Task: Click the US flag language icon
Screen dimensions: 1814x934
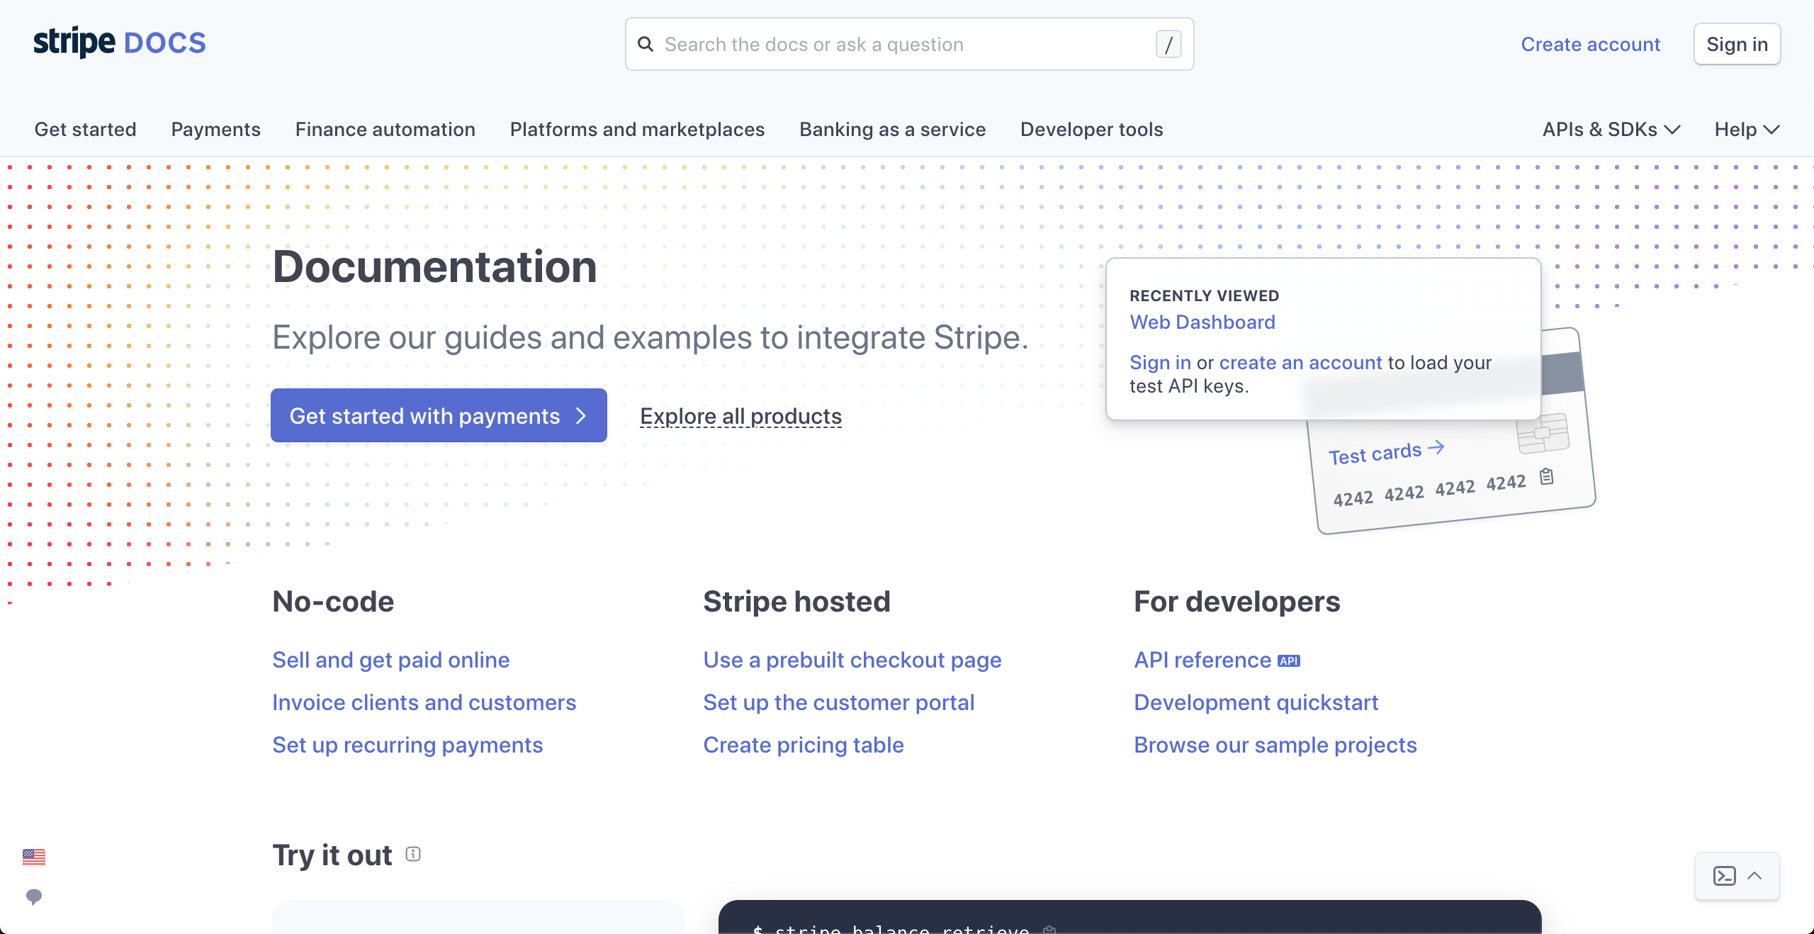Action: 34,857
